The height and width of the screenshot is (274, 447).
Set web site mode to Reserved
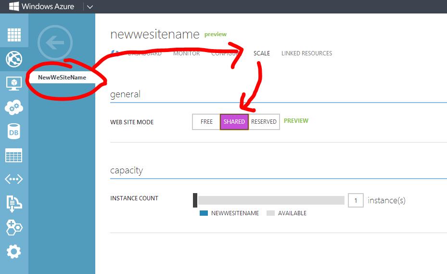click(264, 122)
